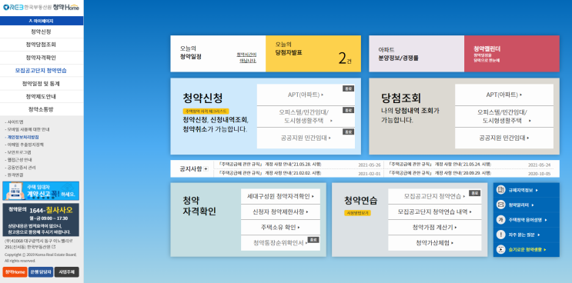Click APT(아파트) under 당첨조회
The height and width of the screenshot is (283, 572).
click(x=504, y=95)
